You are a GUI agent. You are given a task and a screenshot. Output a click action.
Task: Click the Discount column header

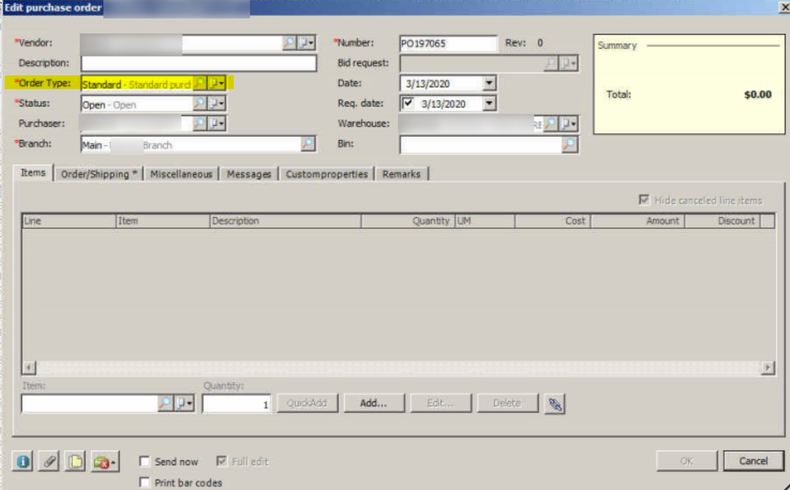pyautogui.click(x=722, y=221)
